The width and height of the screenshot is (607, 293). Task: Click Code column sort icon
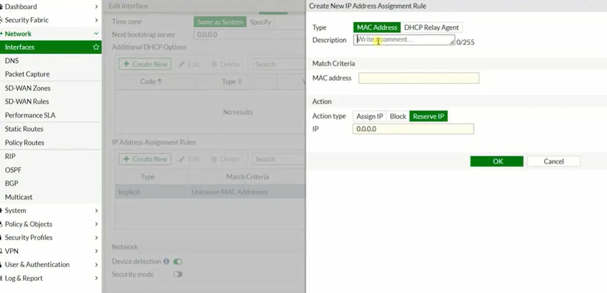[160, 82]
